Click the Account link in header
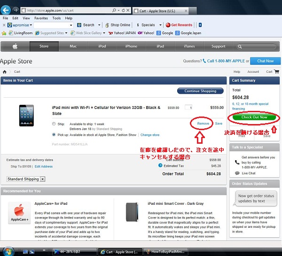 (253, 71)
